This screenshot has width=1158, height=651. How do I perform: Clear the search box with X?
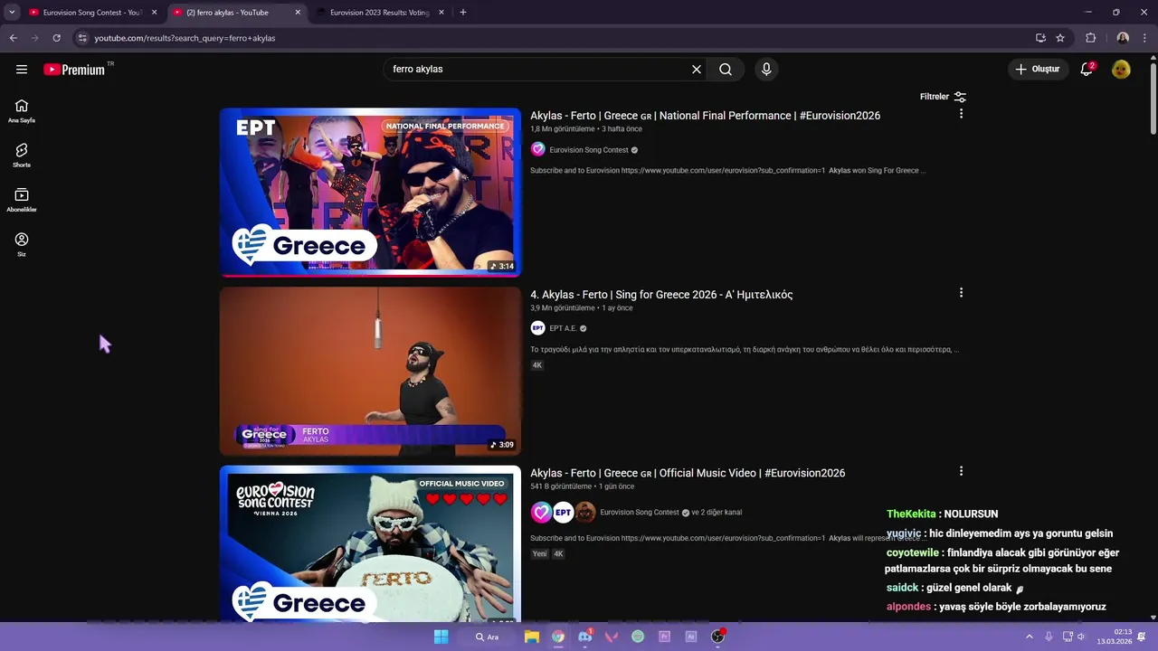tap(697, 69)
